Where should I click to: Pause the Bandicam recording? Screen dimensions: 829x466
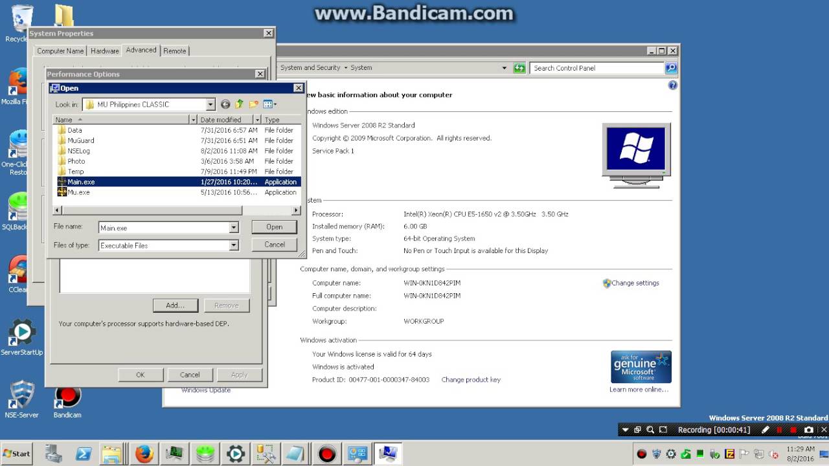pos(779,430)
